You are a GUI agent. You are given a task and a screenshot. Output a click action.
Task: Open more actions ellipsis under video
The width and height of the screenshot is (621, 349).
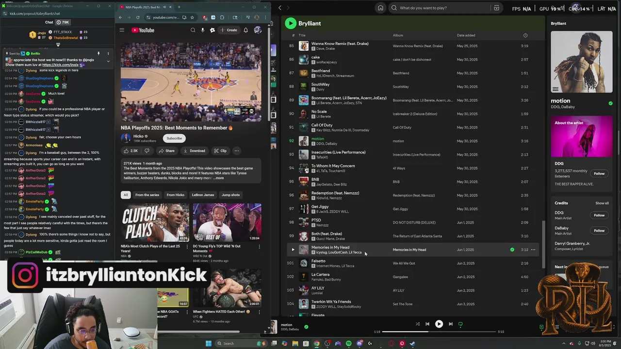[x=237, y=151]
